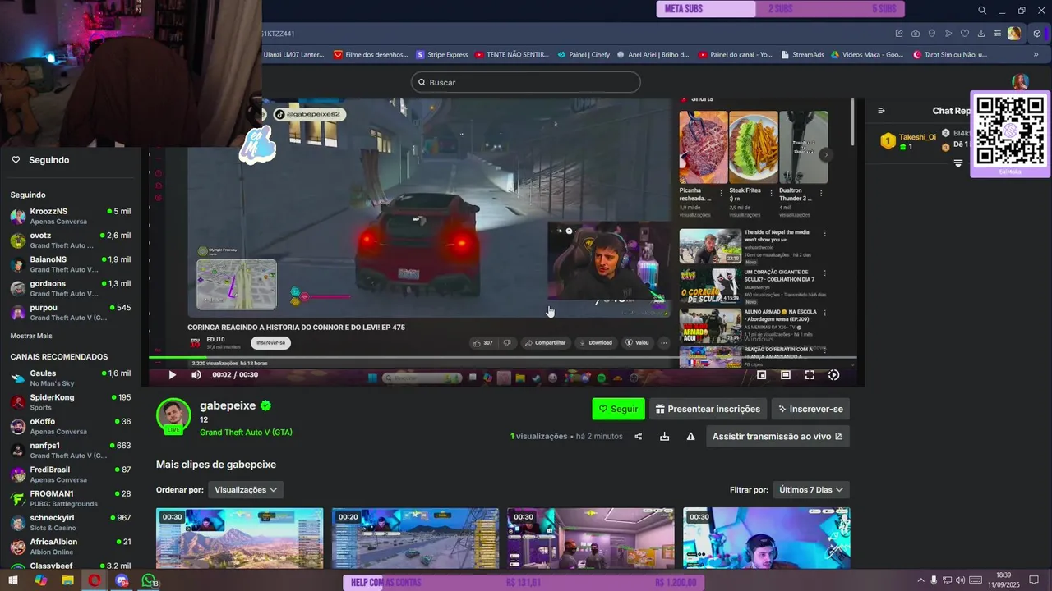Open the browser easy setup sliders icon

pyautogui.click(x=998, y=34)
